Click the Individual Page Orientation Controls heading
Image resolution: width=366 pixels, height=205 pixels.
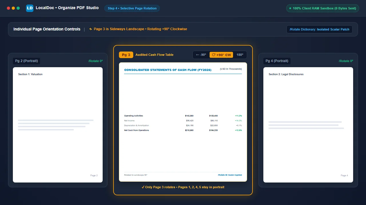coord(47,29)
